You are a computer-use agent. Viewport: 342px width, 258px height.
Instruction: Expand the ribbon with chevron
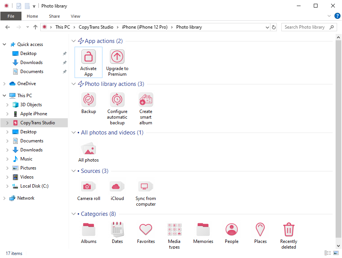(x=329, y=16)
